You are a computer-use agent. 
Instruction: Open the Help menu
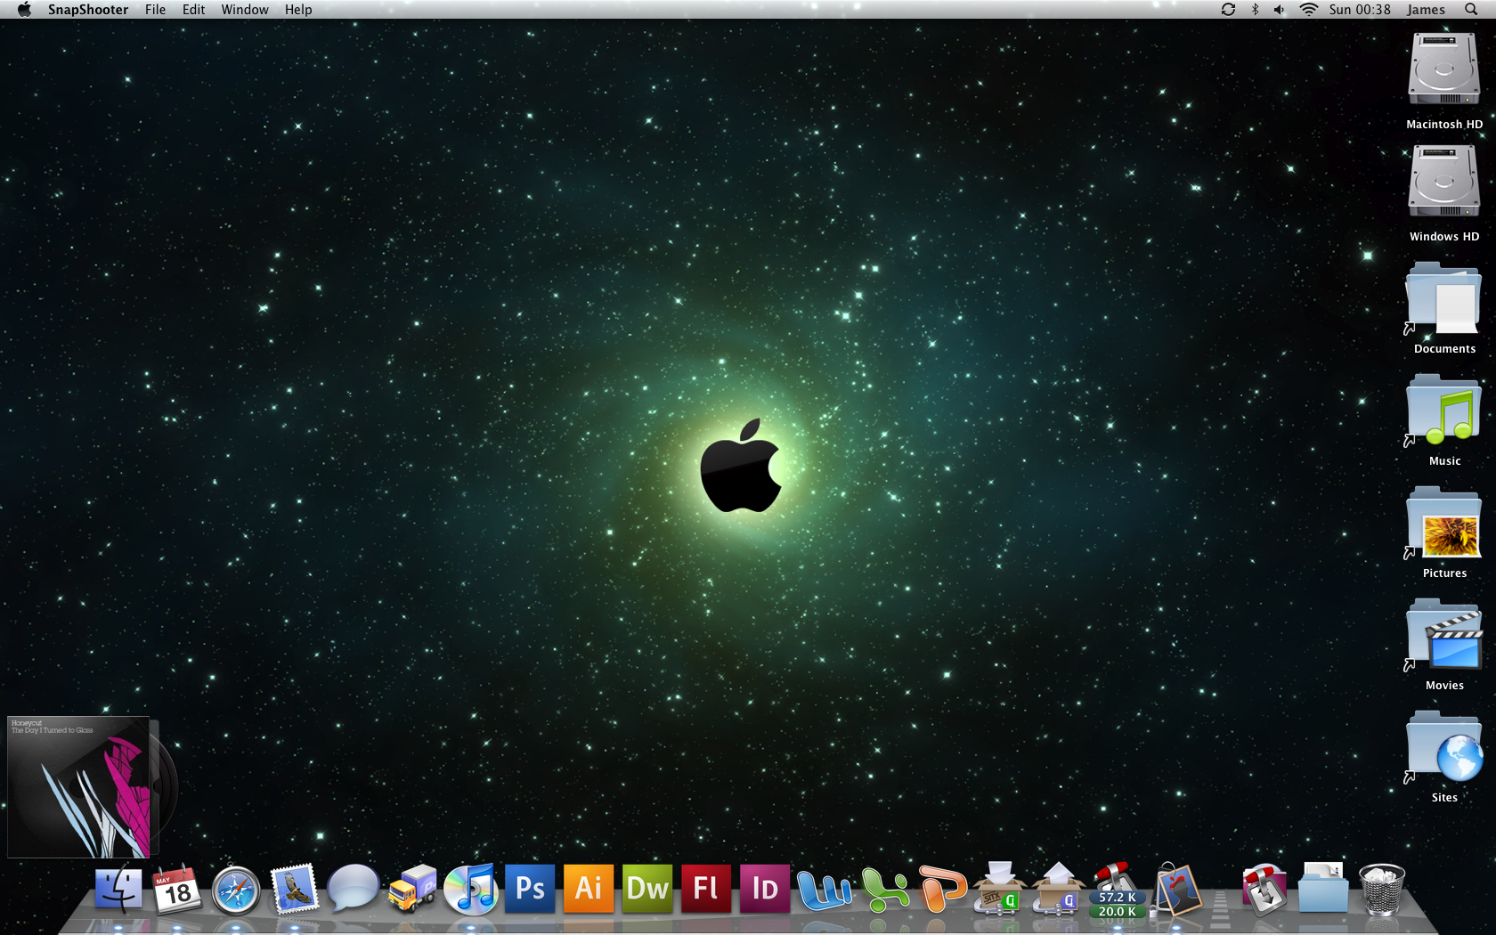[298, 9]
